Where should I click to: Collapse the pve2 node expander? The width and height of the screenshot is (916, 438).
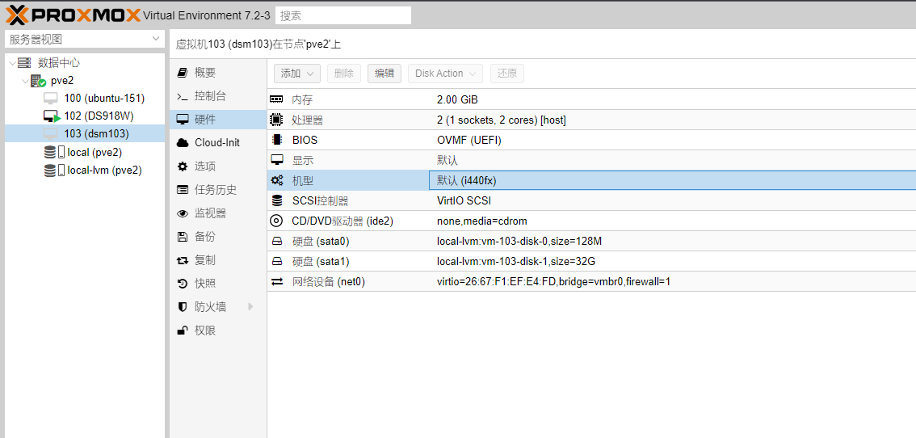click(x=25, y=81)
